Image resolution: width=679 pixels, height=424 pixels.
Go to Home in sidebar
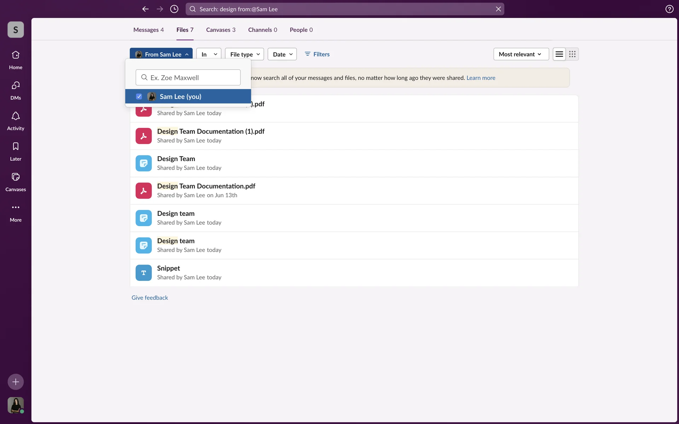pyautogui.click(x=16, y=59)
